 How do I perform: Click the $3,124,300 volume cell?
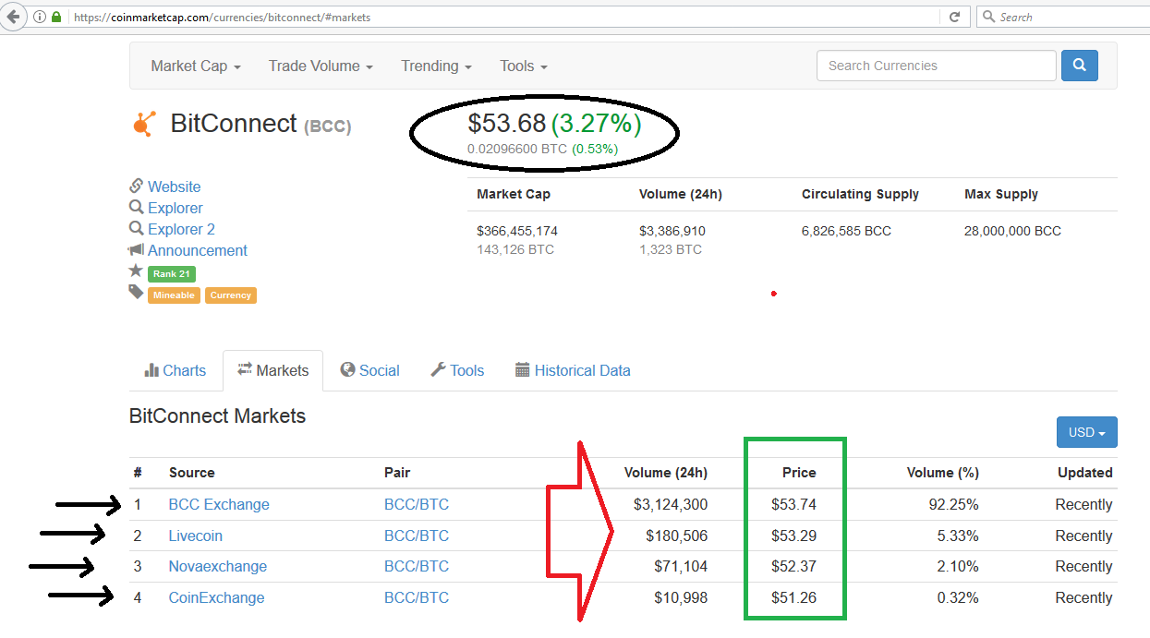click(x=671, y=504)
